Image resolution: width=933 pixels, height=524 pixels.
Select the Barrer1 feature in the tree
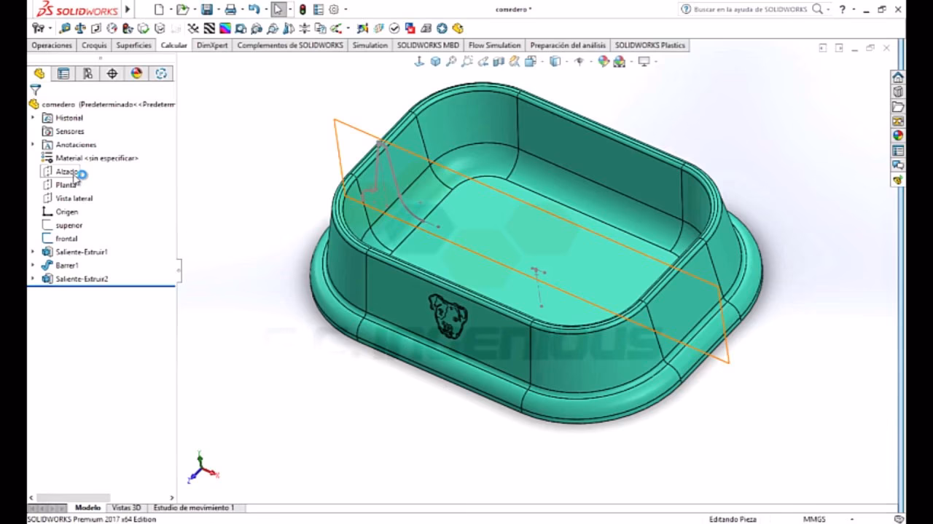coord(66,265)
